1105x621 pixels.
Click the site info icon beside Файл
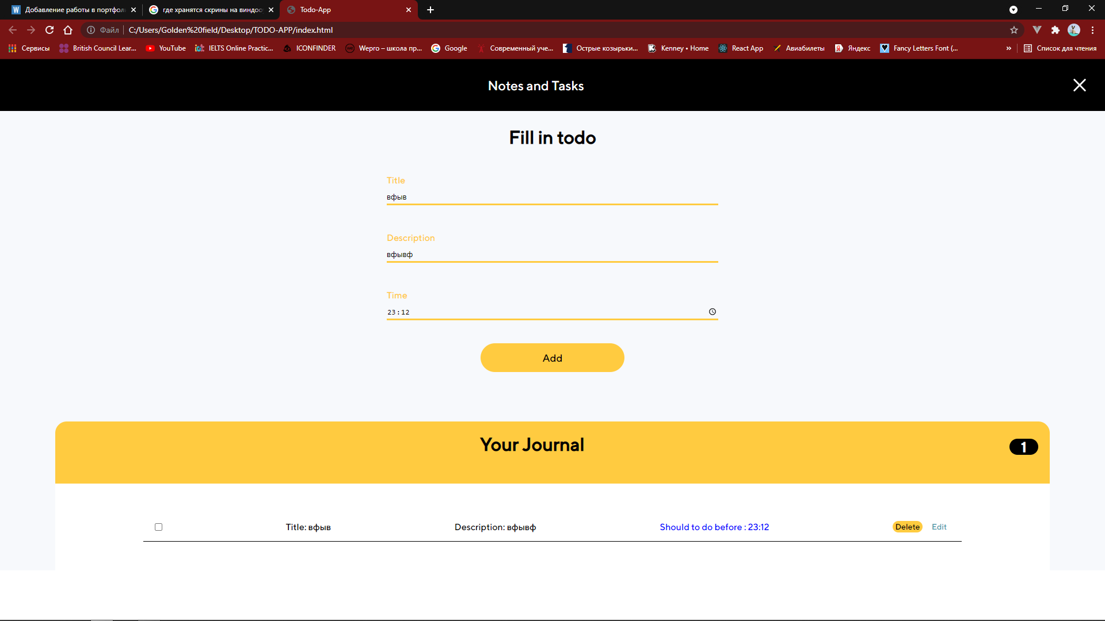coord(90,30)
